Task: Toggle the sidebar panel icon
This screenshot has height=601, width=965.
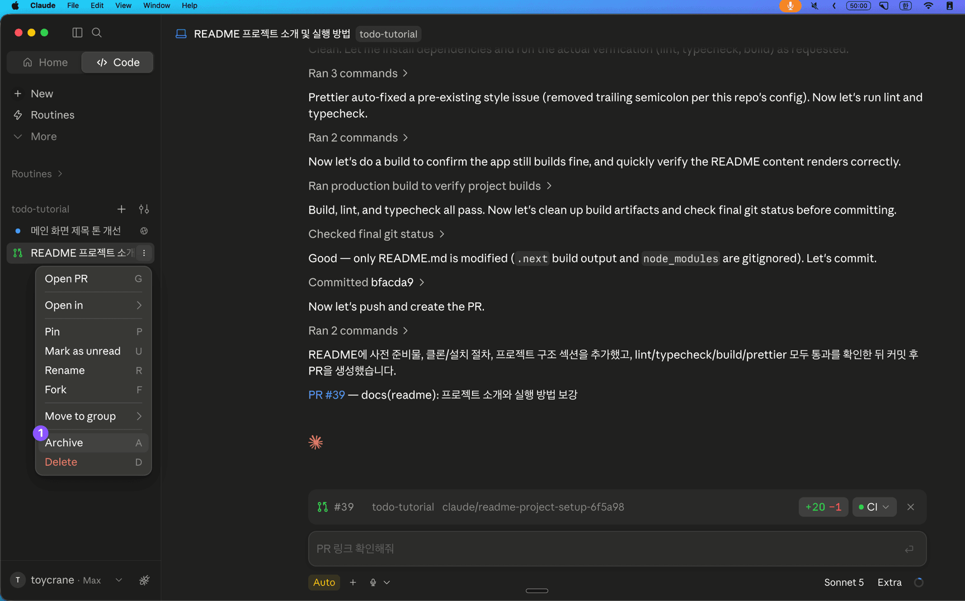Action: coord(77,32)
